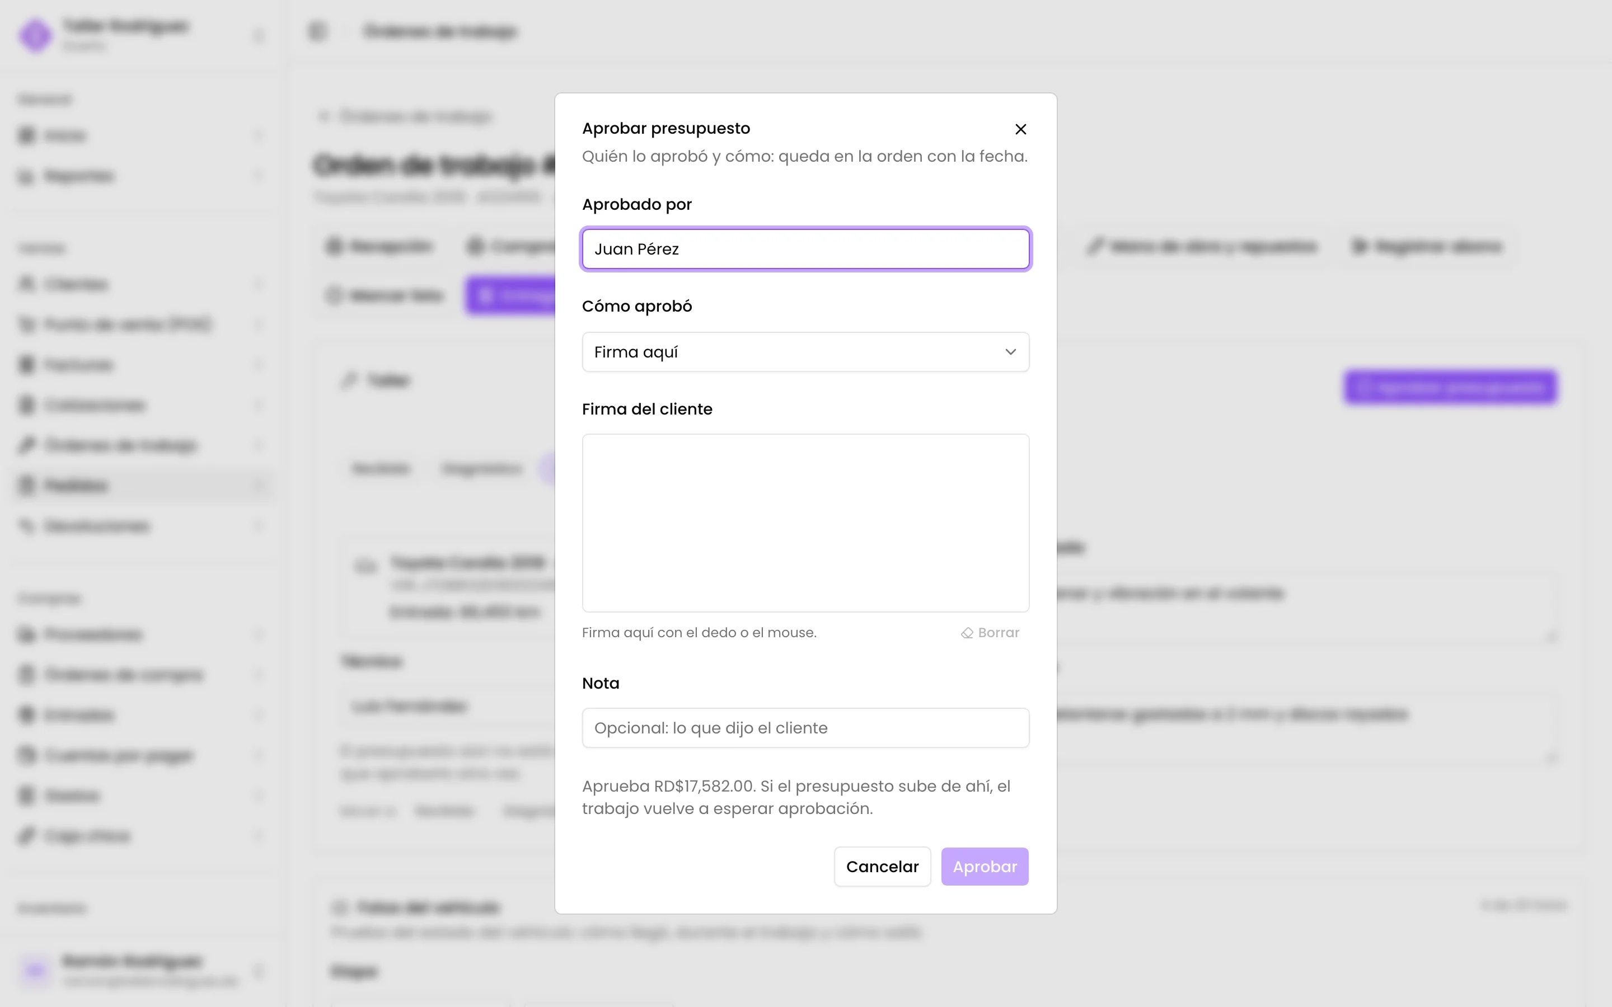This screenshot has width=1612, height=1007.
Task: Open the Cómo aprobó dropdown
Action: [805, 352]
